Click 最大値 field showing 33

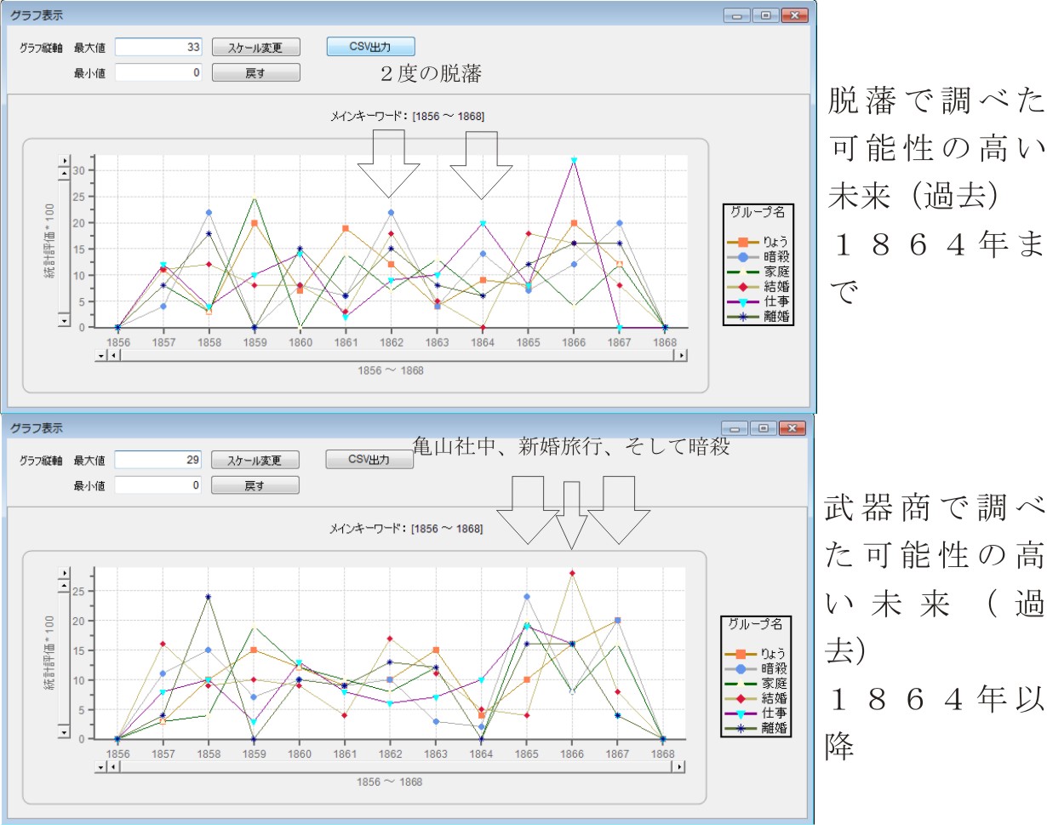tap(158, 47)
